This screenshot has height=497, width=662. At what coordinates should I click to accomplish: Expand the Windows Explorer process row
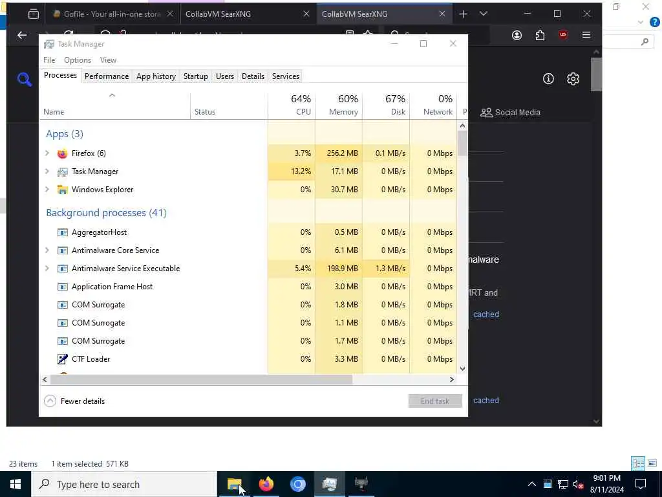(x=47, y=190)
